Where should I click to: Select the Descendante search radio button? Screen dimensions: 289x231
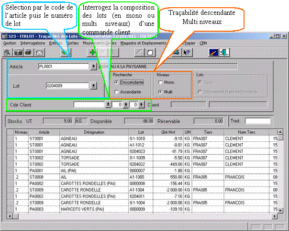tap(117, 82)
